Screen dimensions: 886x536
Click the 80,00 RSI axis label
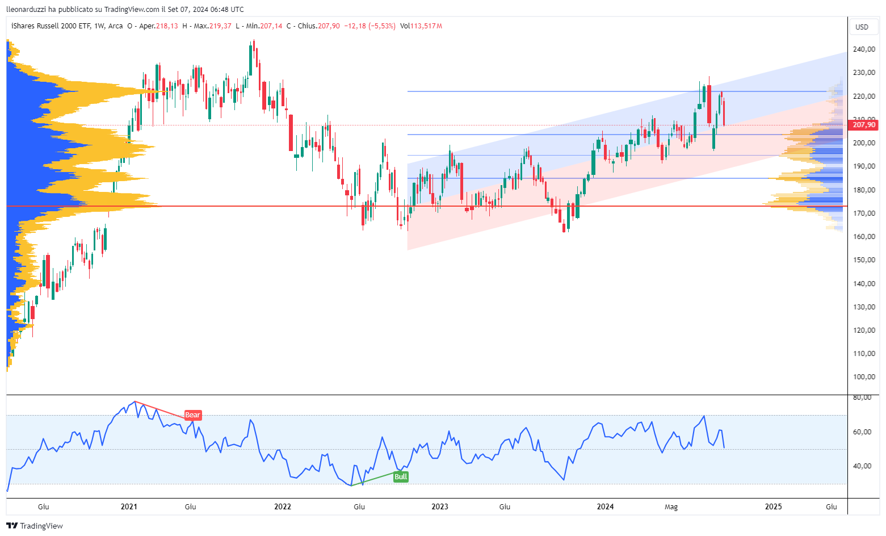(862, 397)
